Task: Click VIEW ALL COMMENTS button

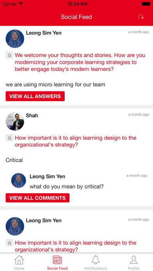Action: tap(37, 198)
